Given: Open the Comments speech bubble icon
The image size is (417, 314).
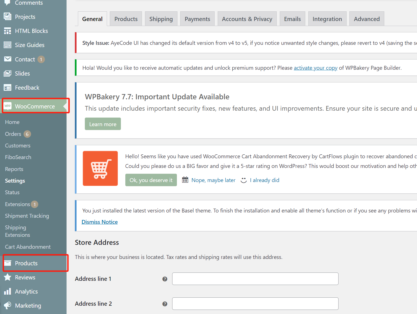Looking at the screenshot, I should pos(7,2).
